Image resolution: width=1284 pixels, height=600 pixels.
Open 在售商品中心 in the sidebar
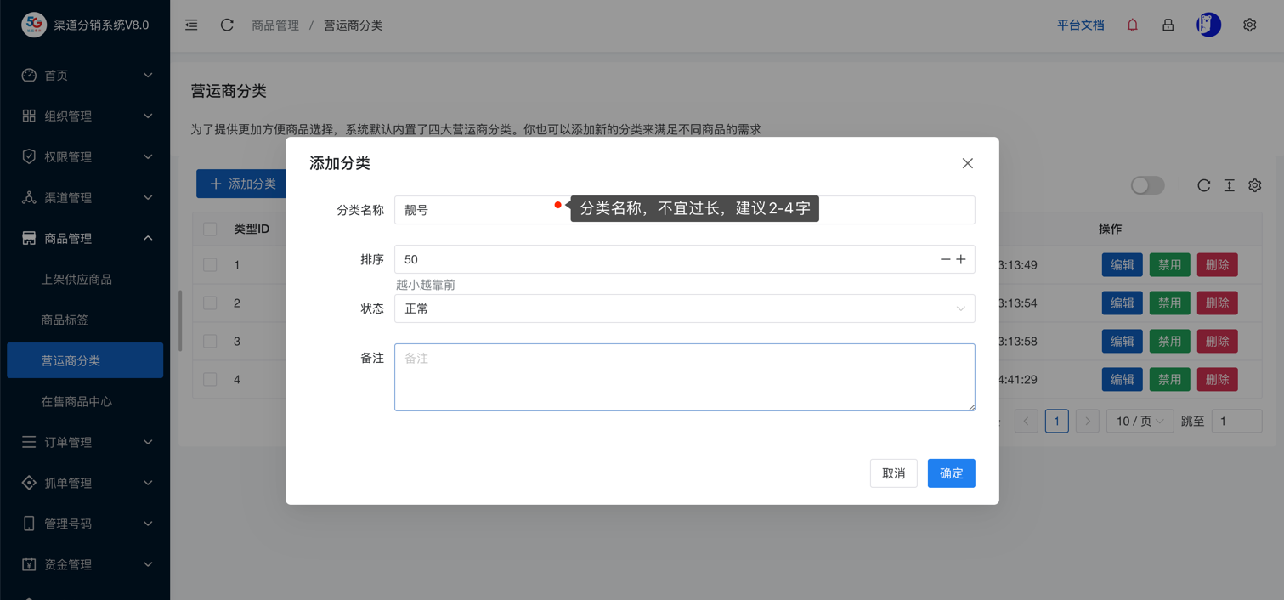coord(76,401)
